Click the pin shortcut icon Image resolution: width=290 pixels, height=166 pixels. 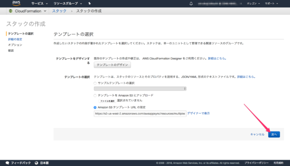90,3
